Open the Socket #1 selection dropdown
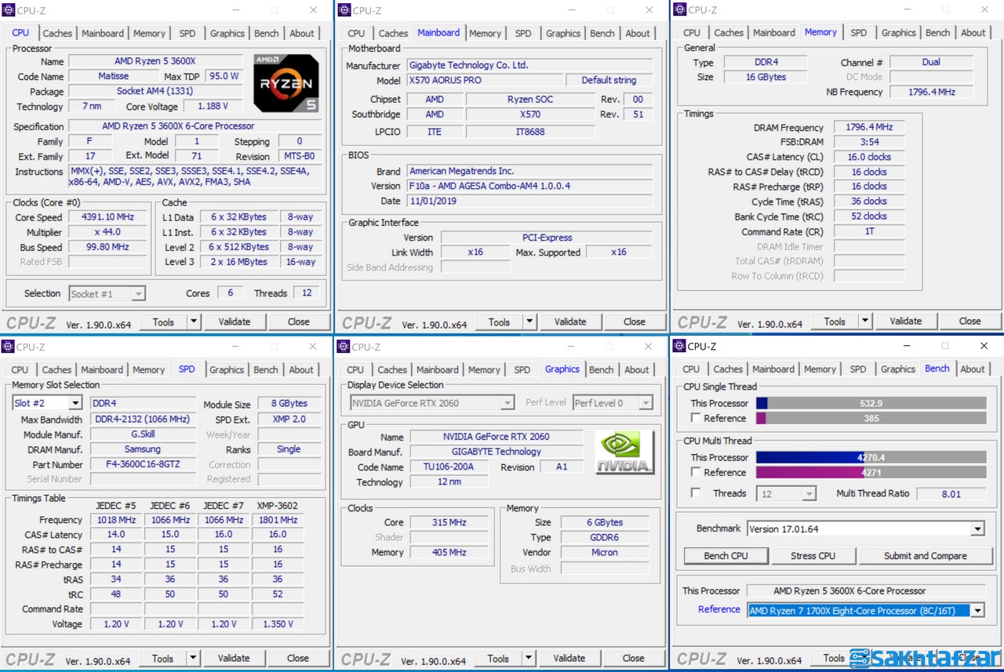This screenshot has width=1004, height=672. click(x=138, y=294)
